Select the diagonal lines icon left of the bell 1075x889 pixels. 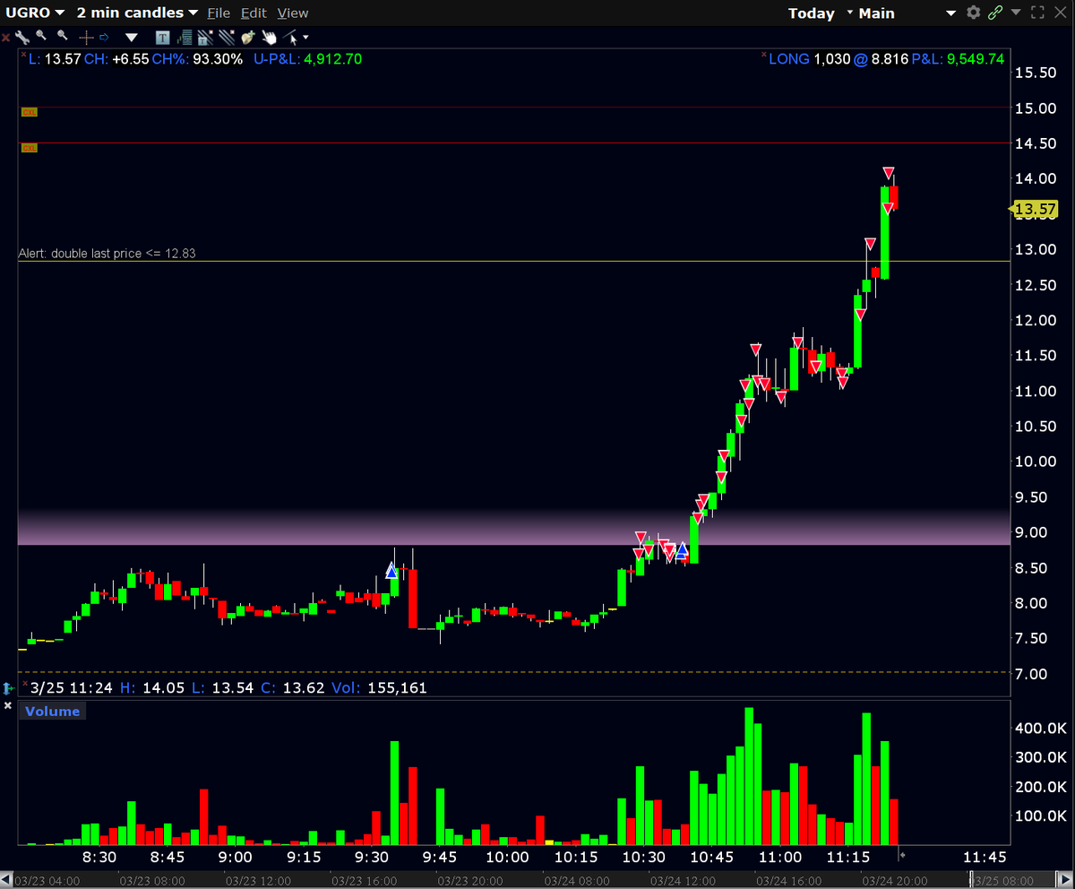point(227,37)
